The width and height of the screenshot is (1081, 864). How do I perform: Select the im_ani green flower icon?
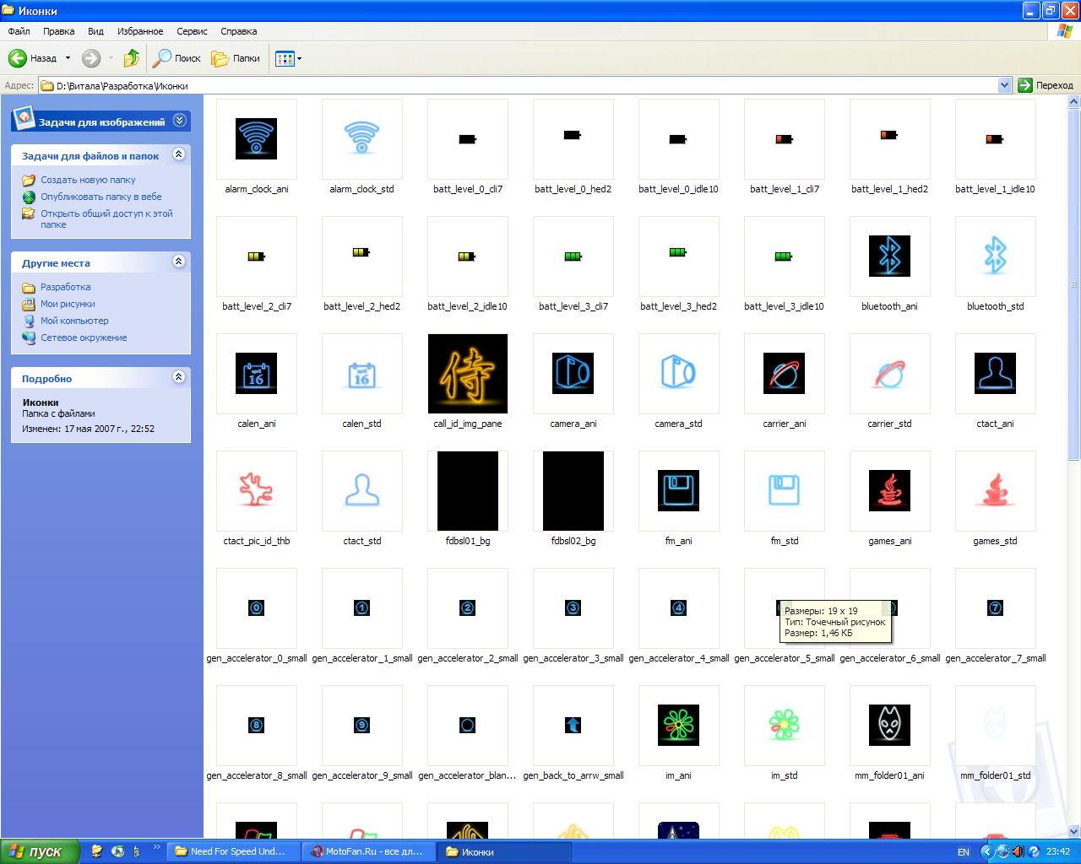pos(679,726)
